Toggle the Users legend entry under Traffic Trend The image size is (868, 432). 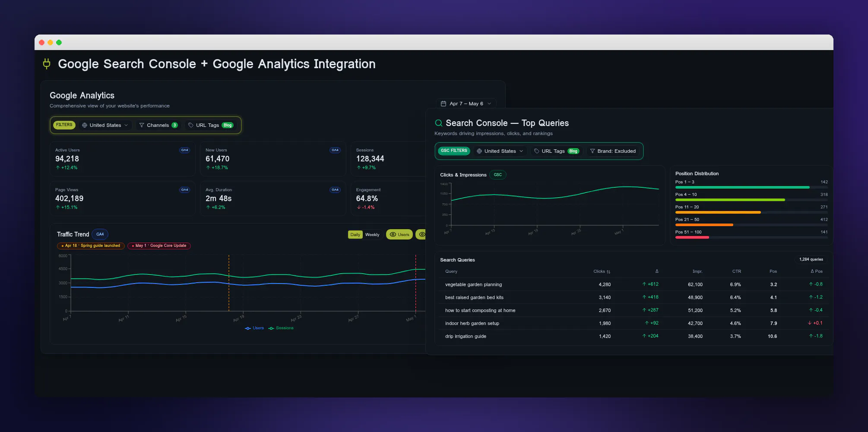click(x=254, y=328)
